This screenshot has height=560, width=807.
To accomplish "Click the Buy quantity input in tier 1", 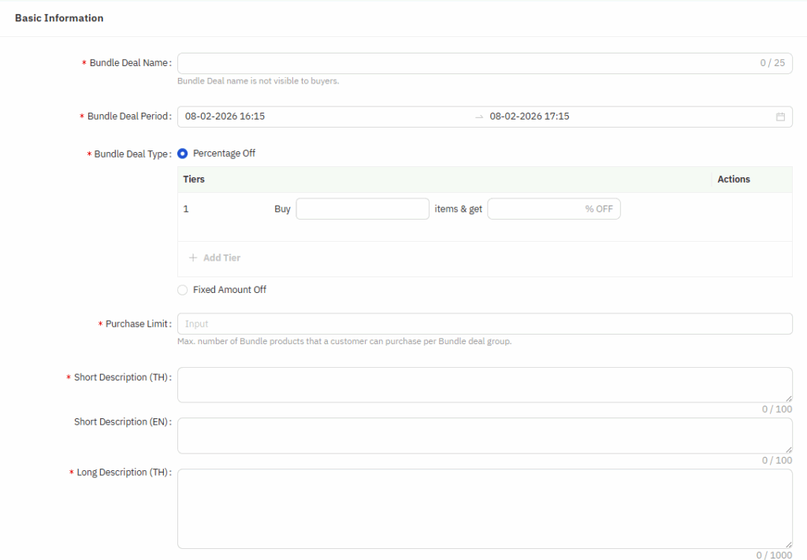I will (362, 209).
